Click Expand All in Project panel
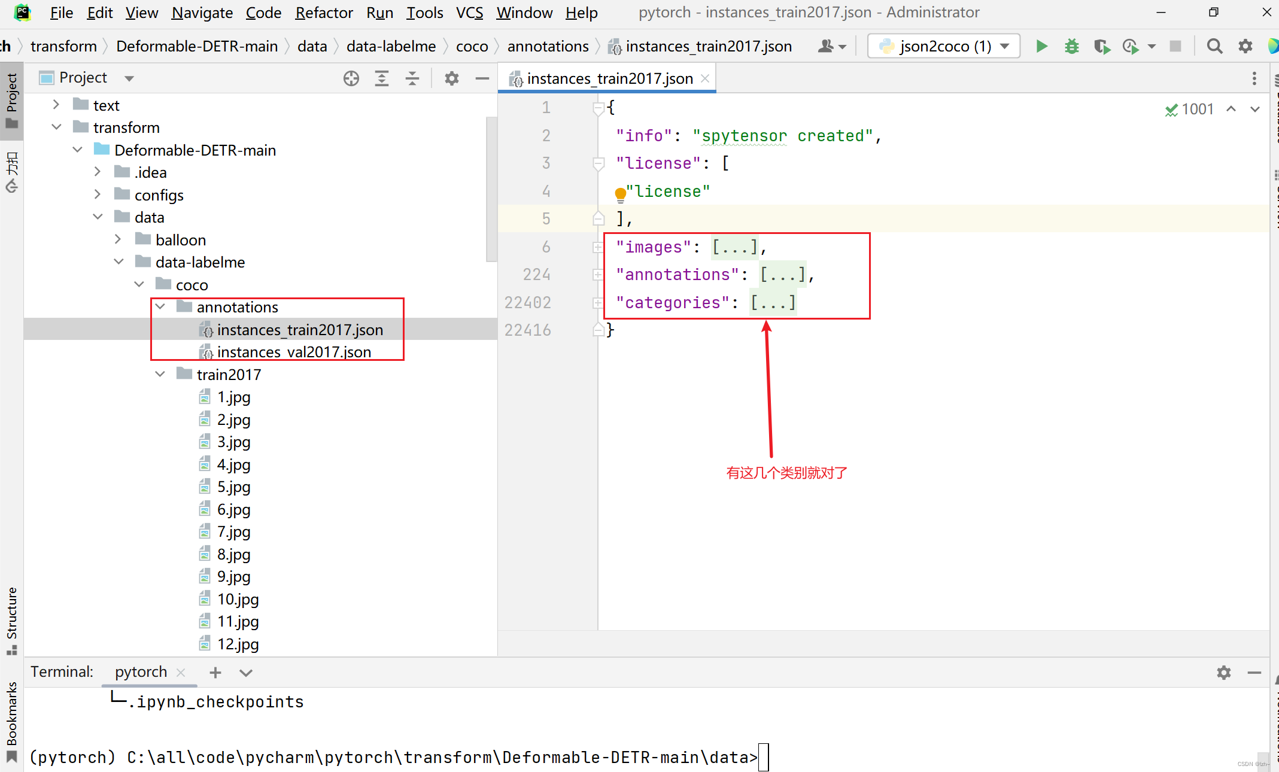The width and height of the screenshot is (1279, 772). pos(382,78)
